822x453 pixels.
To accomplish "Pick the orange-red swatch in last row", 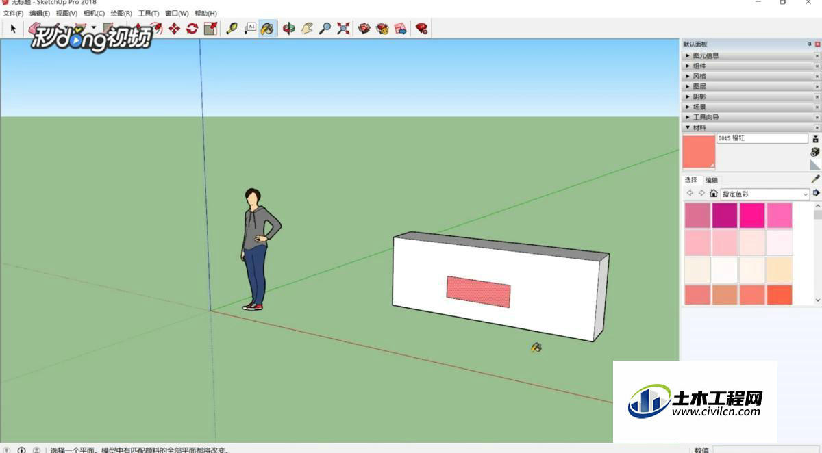I will [780, 295].
